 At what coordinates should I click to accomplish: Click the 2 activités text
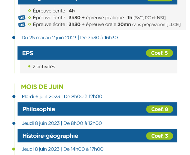[x=44, y=67]
